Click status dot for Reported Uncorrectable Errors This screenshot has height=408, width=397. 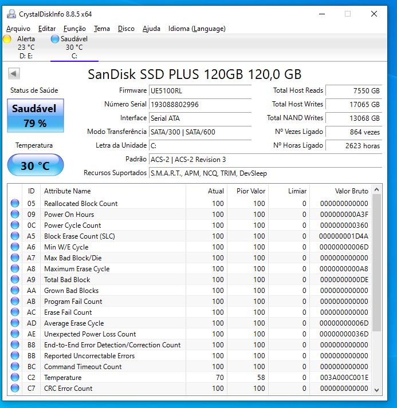15,355
